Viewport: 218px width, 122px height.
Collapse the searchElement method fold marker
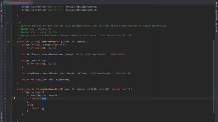(x=12, y=89)
